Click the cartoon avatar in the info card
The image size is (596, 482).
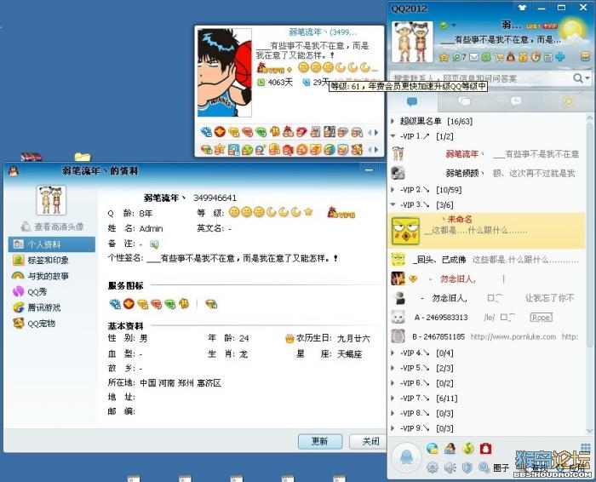[x=224, y=72]
